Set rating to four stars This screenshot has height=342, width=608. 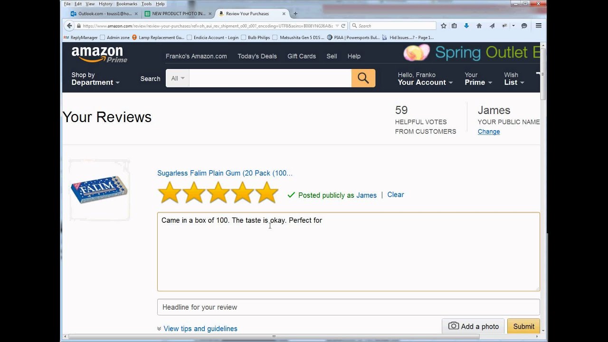pyautogui.click(x=243, y=192)
